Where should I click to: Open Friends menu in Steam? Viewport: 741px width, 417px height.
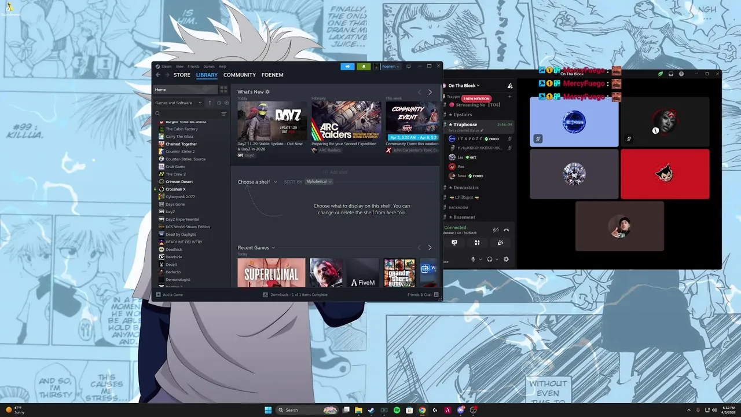[x=193, y=67]
